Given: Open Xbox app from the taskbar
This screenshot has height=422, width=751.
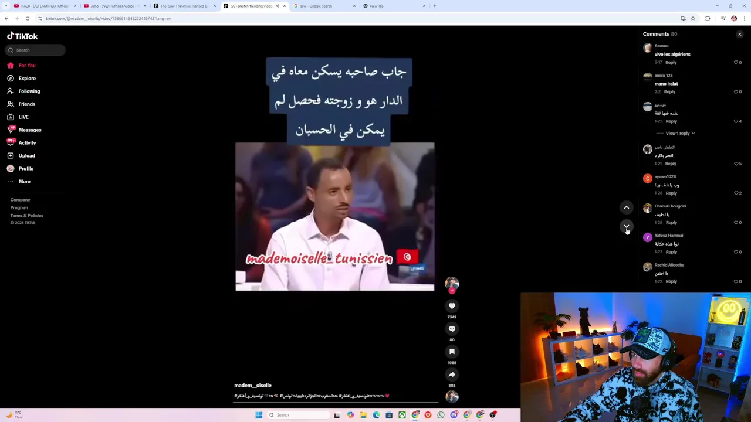Looking at the screenshot, I should 402,415.
